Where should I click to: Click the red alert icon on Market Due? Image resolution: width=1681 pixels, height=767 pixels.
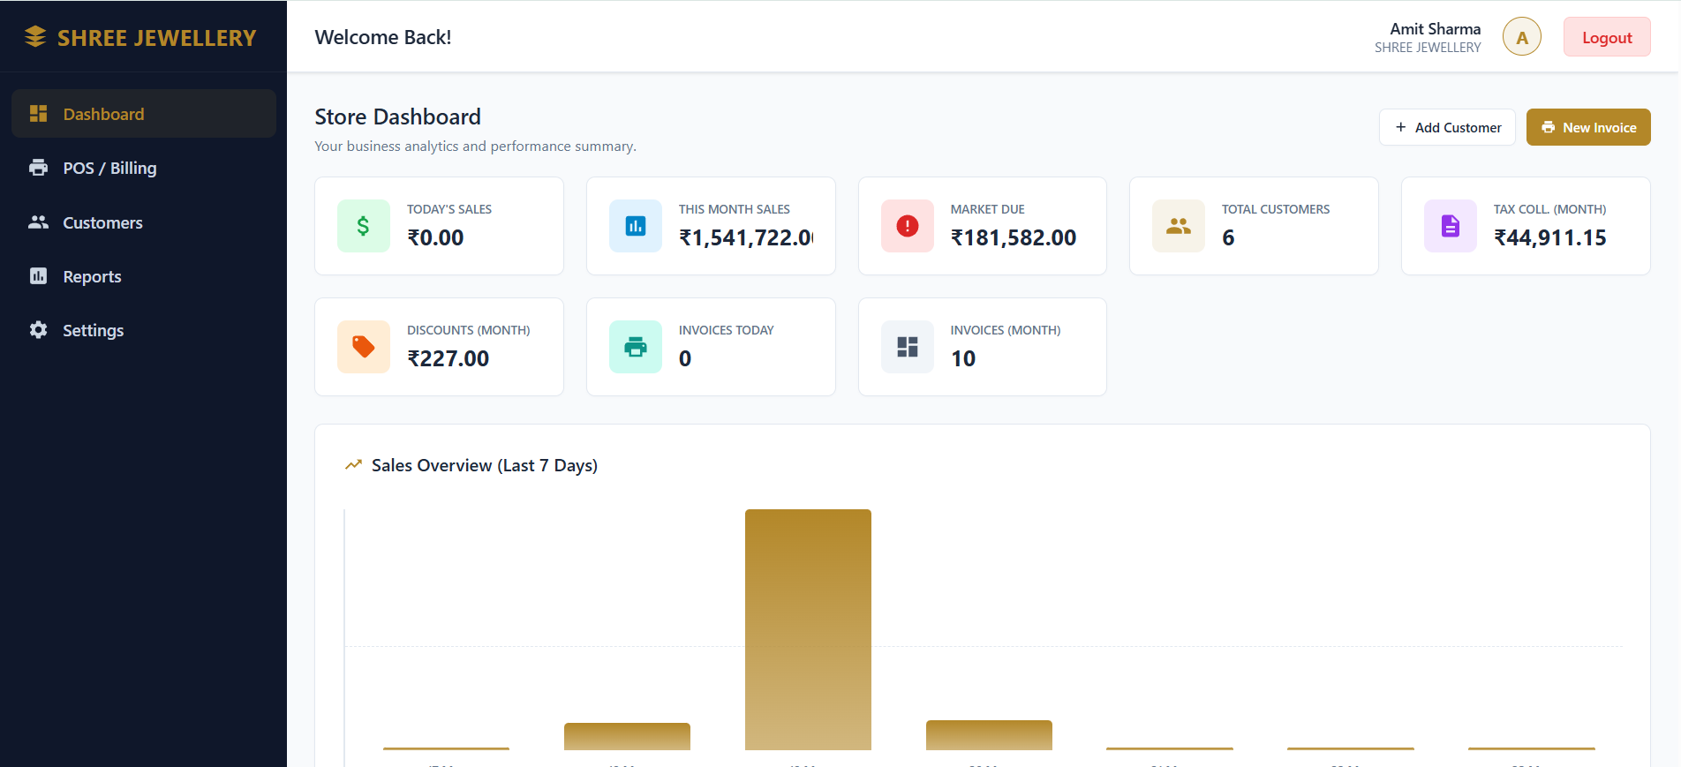[x=908, y=226]
